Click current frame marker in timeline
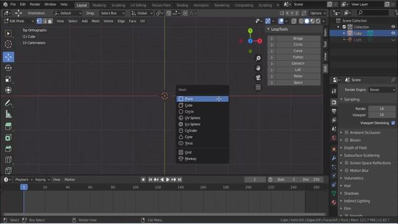 (x=24, y=187)
